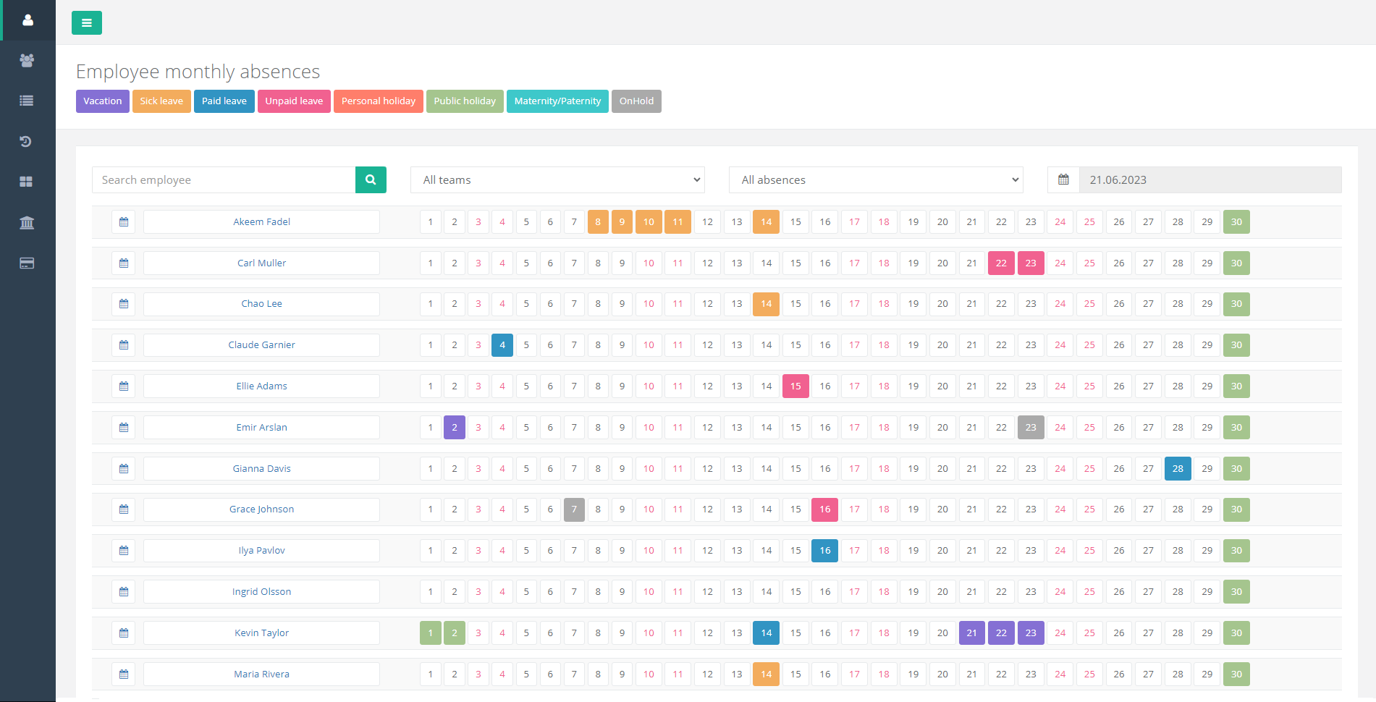The width and height of the screenshot is (1376, 702).
Task: Click the green search magnifier icon
Action: pos(371,179)
